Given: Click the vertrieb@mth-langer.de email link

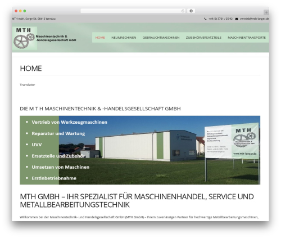Looking at the screenshot, I should [255, 19].
